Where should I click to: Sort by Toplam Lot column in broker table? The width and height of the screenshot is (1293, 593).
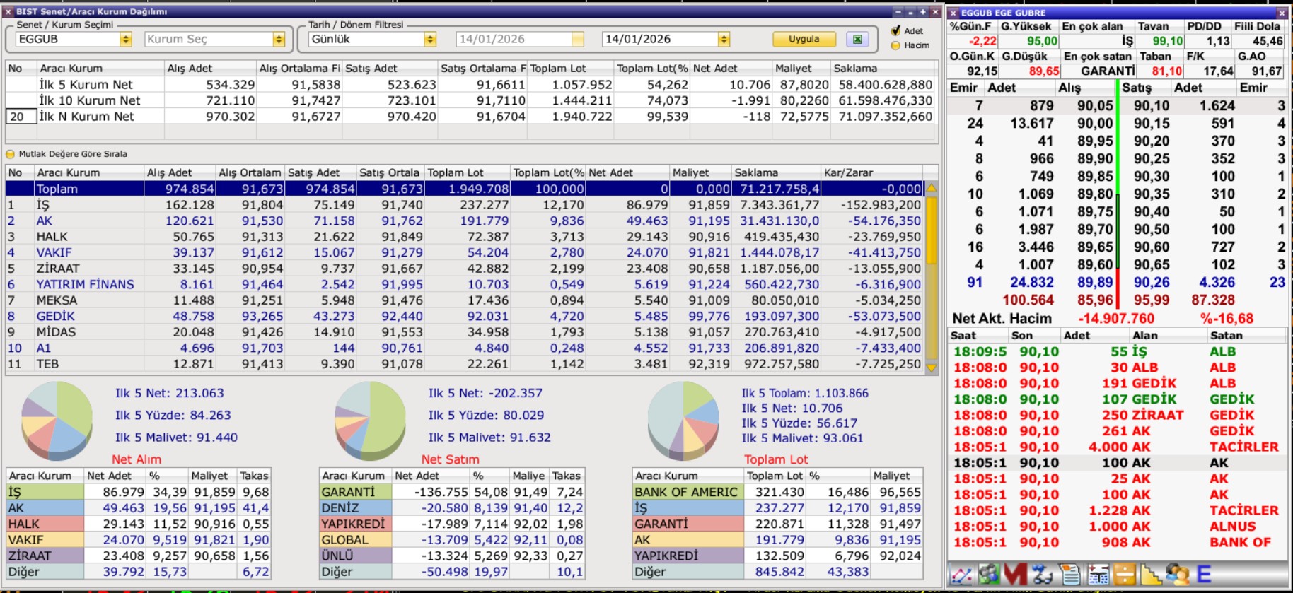tap(466, 172)
